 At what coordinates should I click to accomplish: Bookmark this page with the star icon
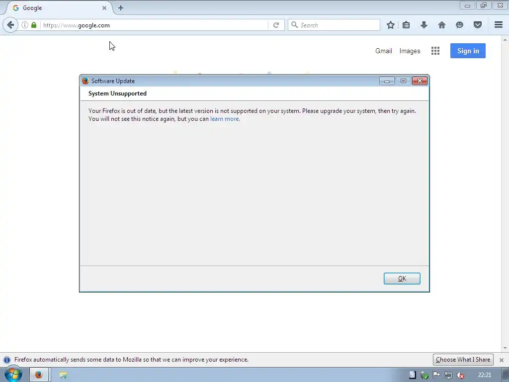391,25
